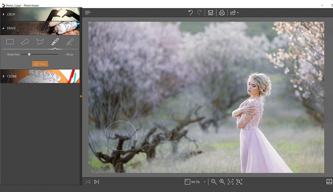Select the brush marker tool
The width and height of the screenshot is (333, 192).
(x=55, y=42)
